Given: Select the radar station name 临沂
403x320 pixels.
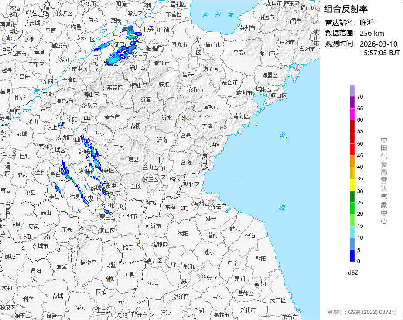Looking at the screenshot, I should (x=366, y=23).
